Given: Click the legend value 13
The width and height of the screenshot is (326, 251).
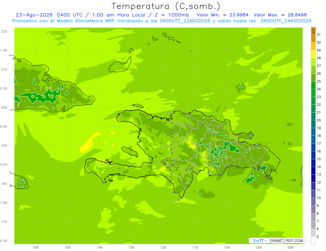Looking at the screenshot, I should coord(319,175).
